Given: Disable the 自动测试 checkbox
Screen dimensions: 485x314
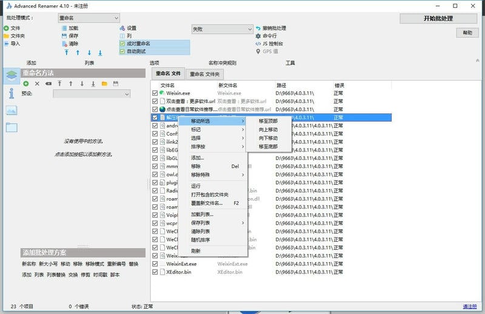Looking at the screenshot, I should (x=122, y=52).
